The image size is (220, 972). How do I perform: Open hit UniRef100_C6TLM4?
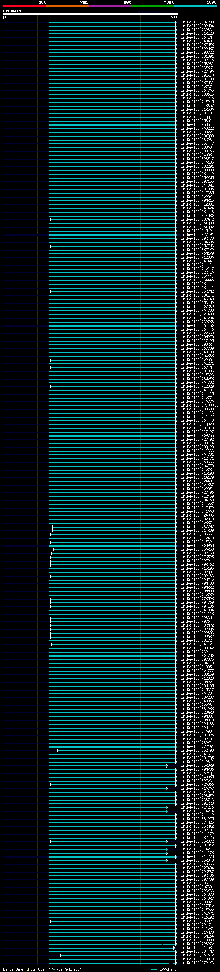[197, 37]
